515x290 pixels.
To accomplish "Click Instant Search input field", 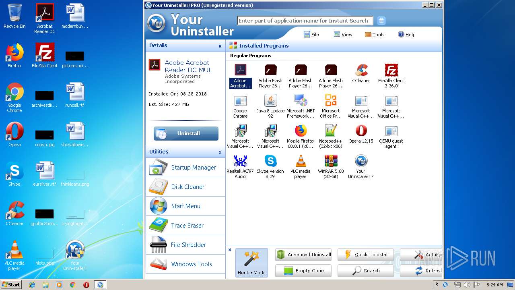I will pos(305,21).
